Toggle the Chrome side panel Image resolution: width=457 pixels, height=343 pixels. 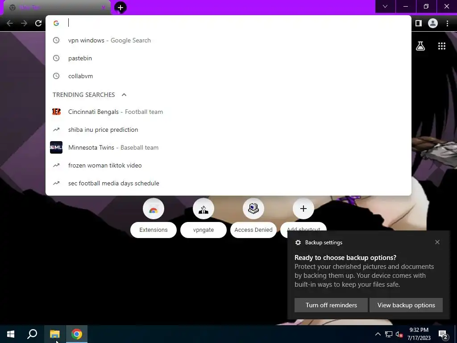coord(419,23)
